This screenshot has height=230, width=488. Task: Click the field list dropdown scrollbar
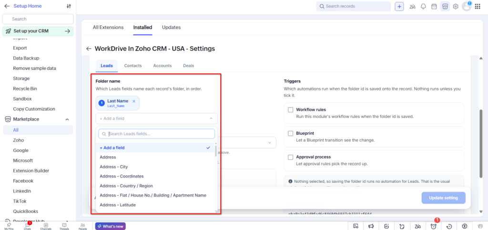(216, 151)
